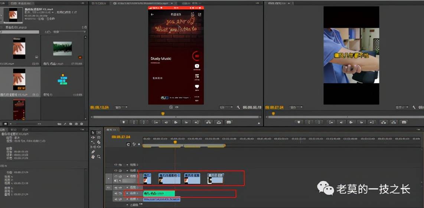Open the Source monitor button editor plus

point(259,123)
